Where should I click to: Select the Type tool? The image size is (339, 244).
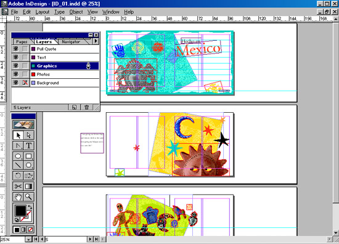point(28,145)
